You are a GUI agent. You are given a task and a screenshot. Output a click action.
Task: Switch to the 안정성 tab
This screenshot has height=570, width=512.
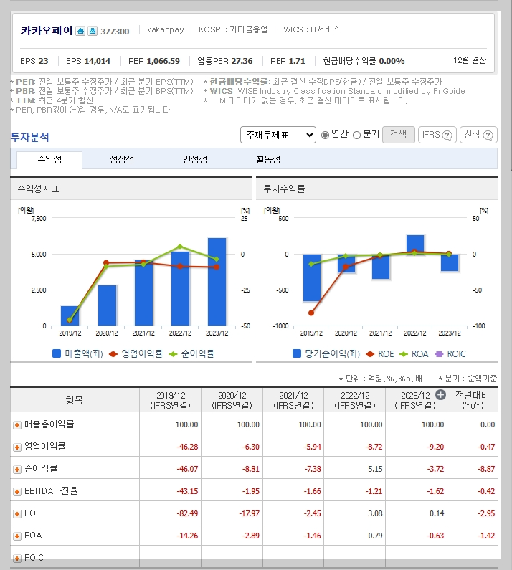coord(195,160)
